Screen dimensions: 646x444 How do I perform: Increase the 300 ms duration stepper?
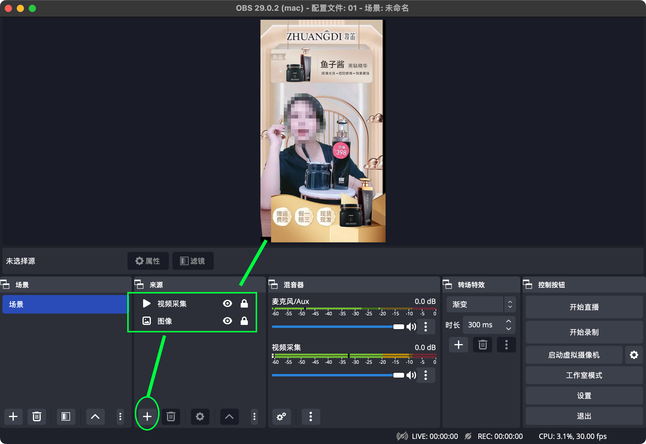(x=508, y=321)
